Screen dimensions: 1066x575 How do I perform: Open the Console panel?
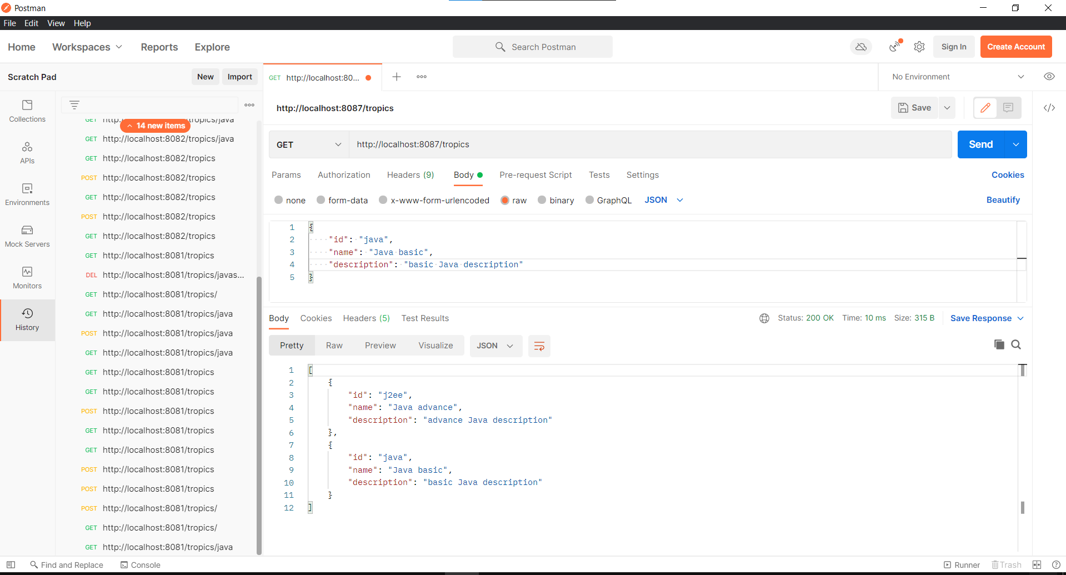(x=141, y=564)
